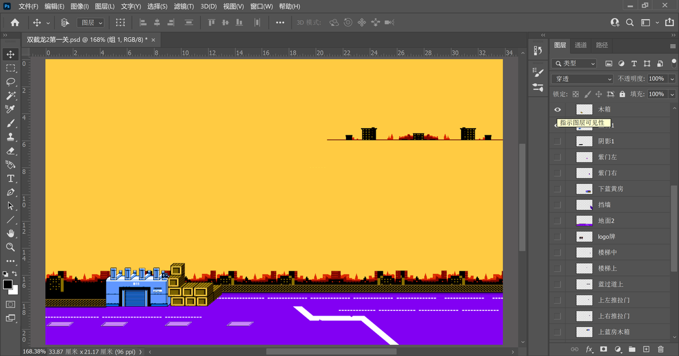This screenshot has height=356, width=679.
Task: Click the Home button in the options bar
Action: coord(15,23)
